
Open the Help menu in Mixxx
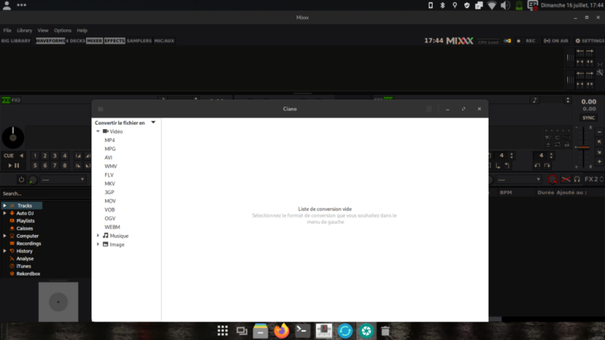82,30
